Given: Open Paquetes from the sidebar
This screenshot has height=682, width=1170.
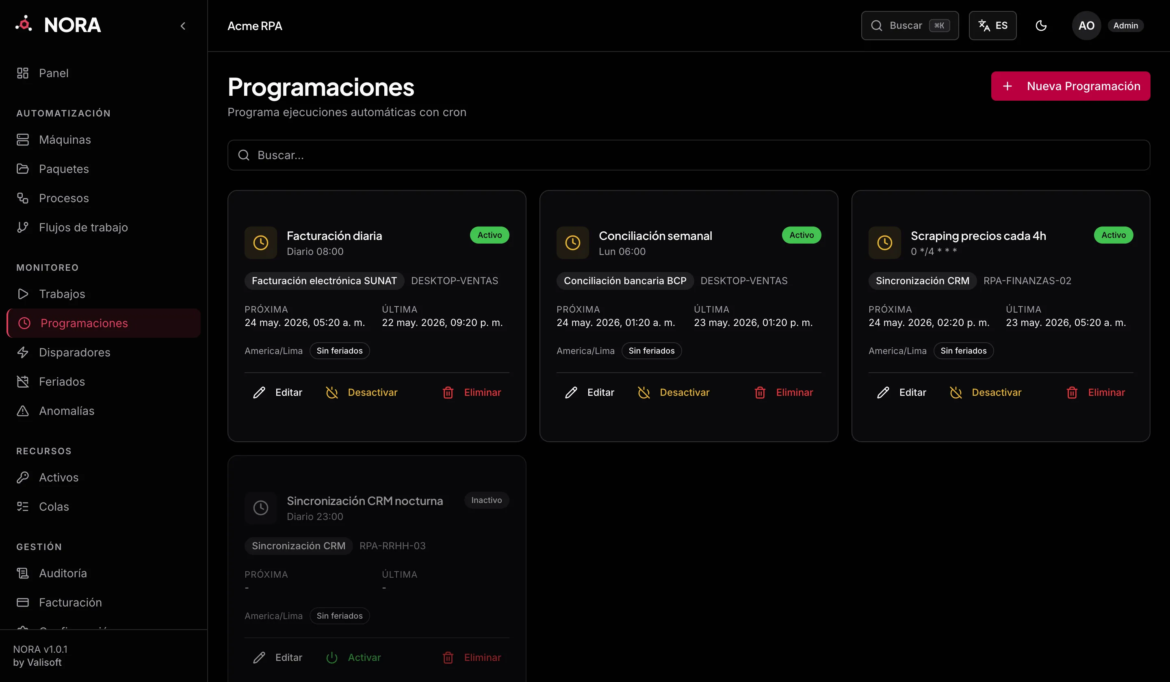Looking at the screenshot, I should pyautogui.click(x=104, y=169).
